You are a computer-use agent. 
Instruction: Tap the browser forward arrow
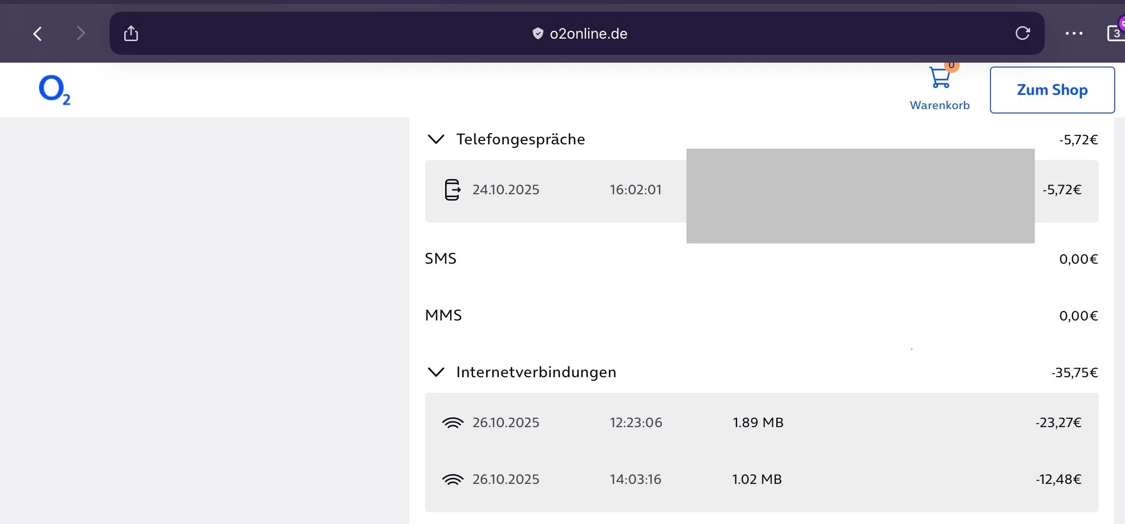click(x=81, y=34)
